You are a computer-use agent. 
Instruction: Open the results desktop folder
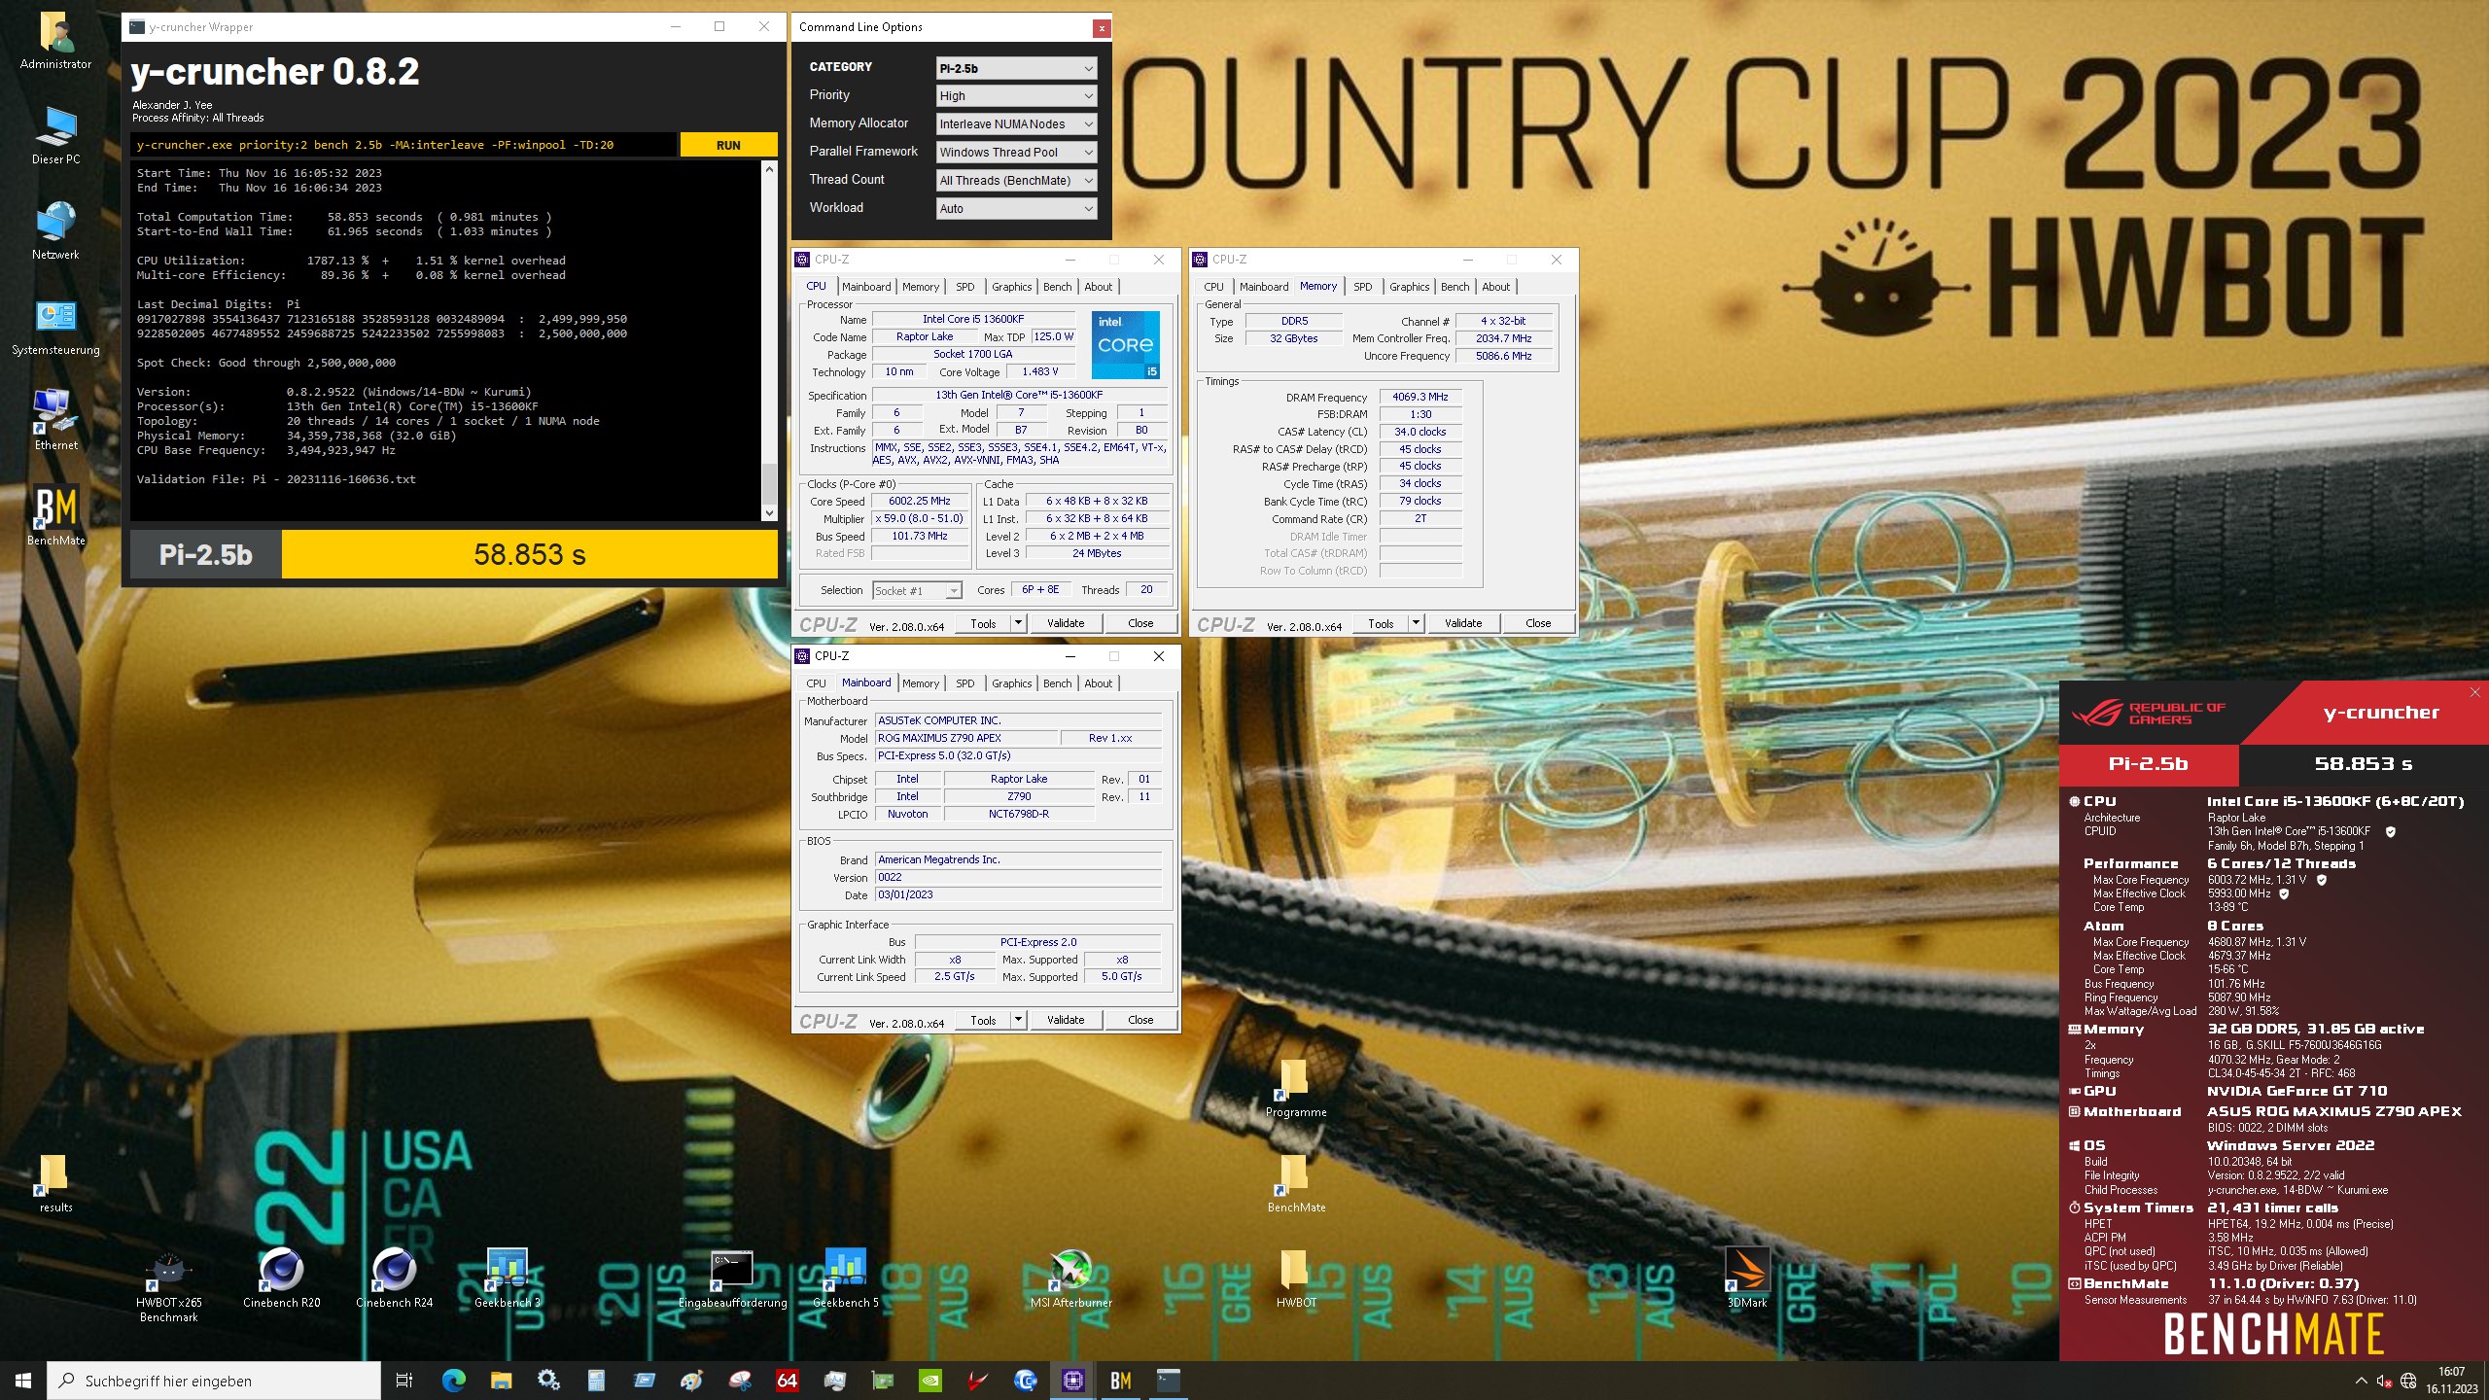click(x=55, y=1184)
